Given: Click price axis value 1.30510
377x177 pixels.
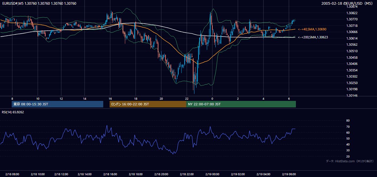Looking at the screenshot, I should click(x=352, y=51).
